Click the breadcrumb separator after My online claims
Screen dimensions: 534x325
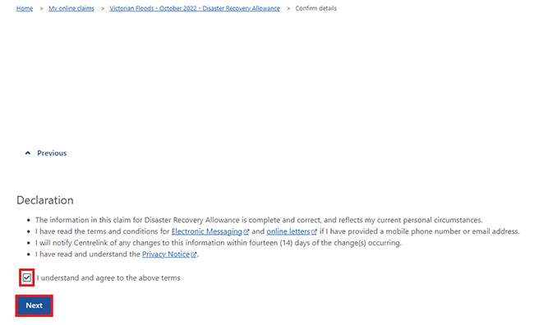[103, 8]
